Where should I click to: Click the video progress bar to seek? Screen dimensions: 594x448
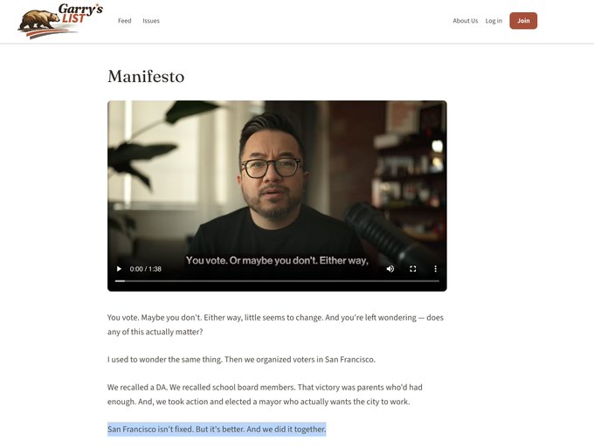(x=277, y=281)
